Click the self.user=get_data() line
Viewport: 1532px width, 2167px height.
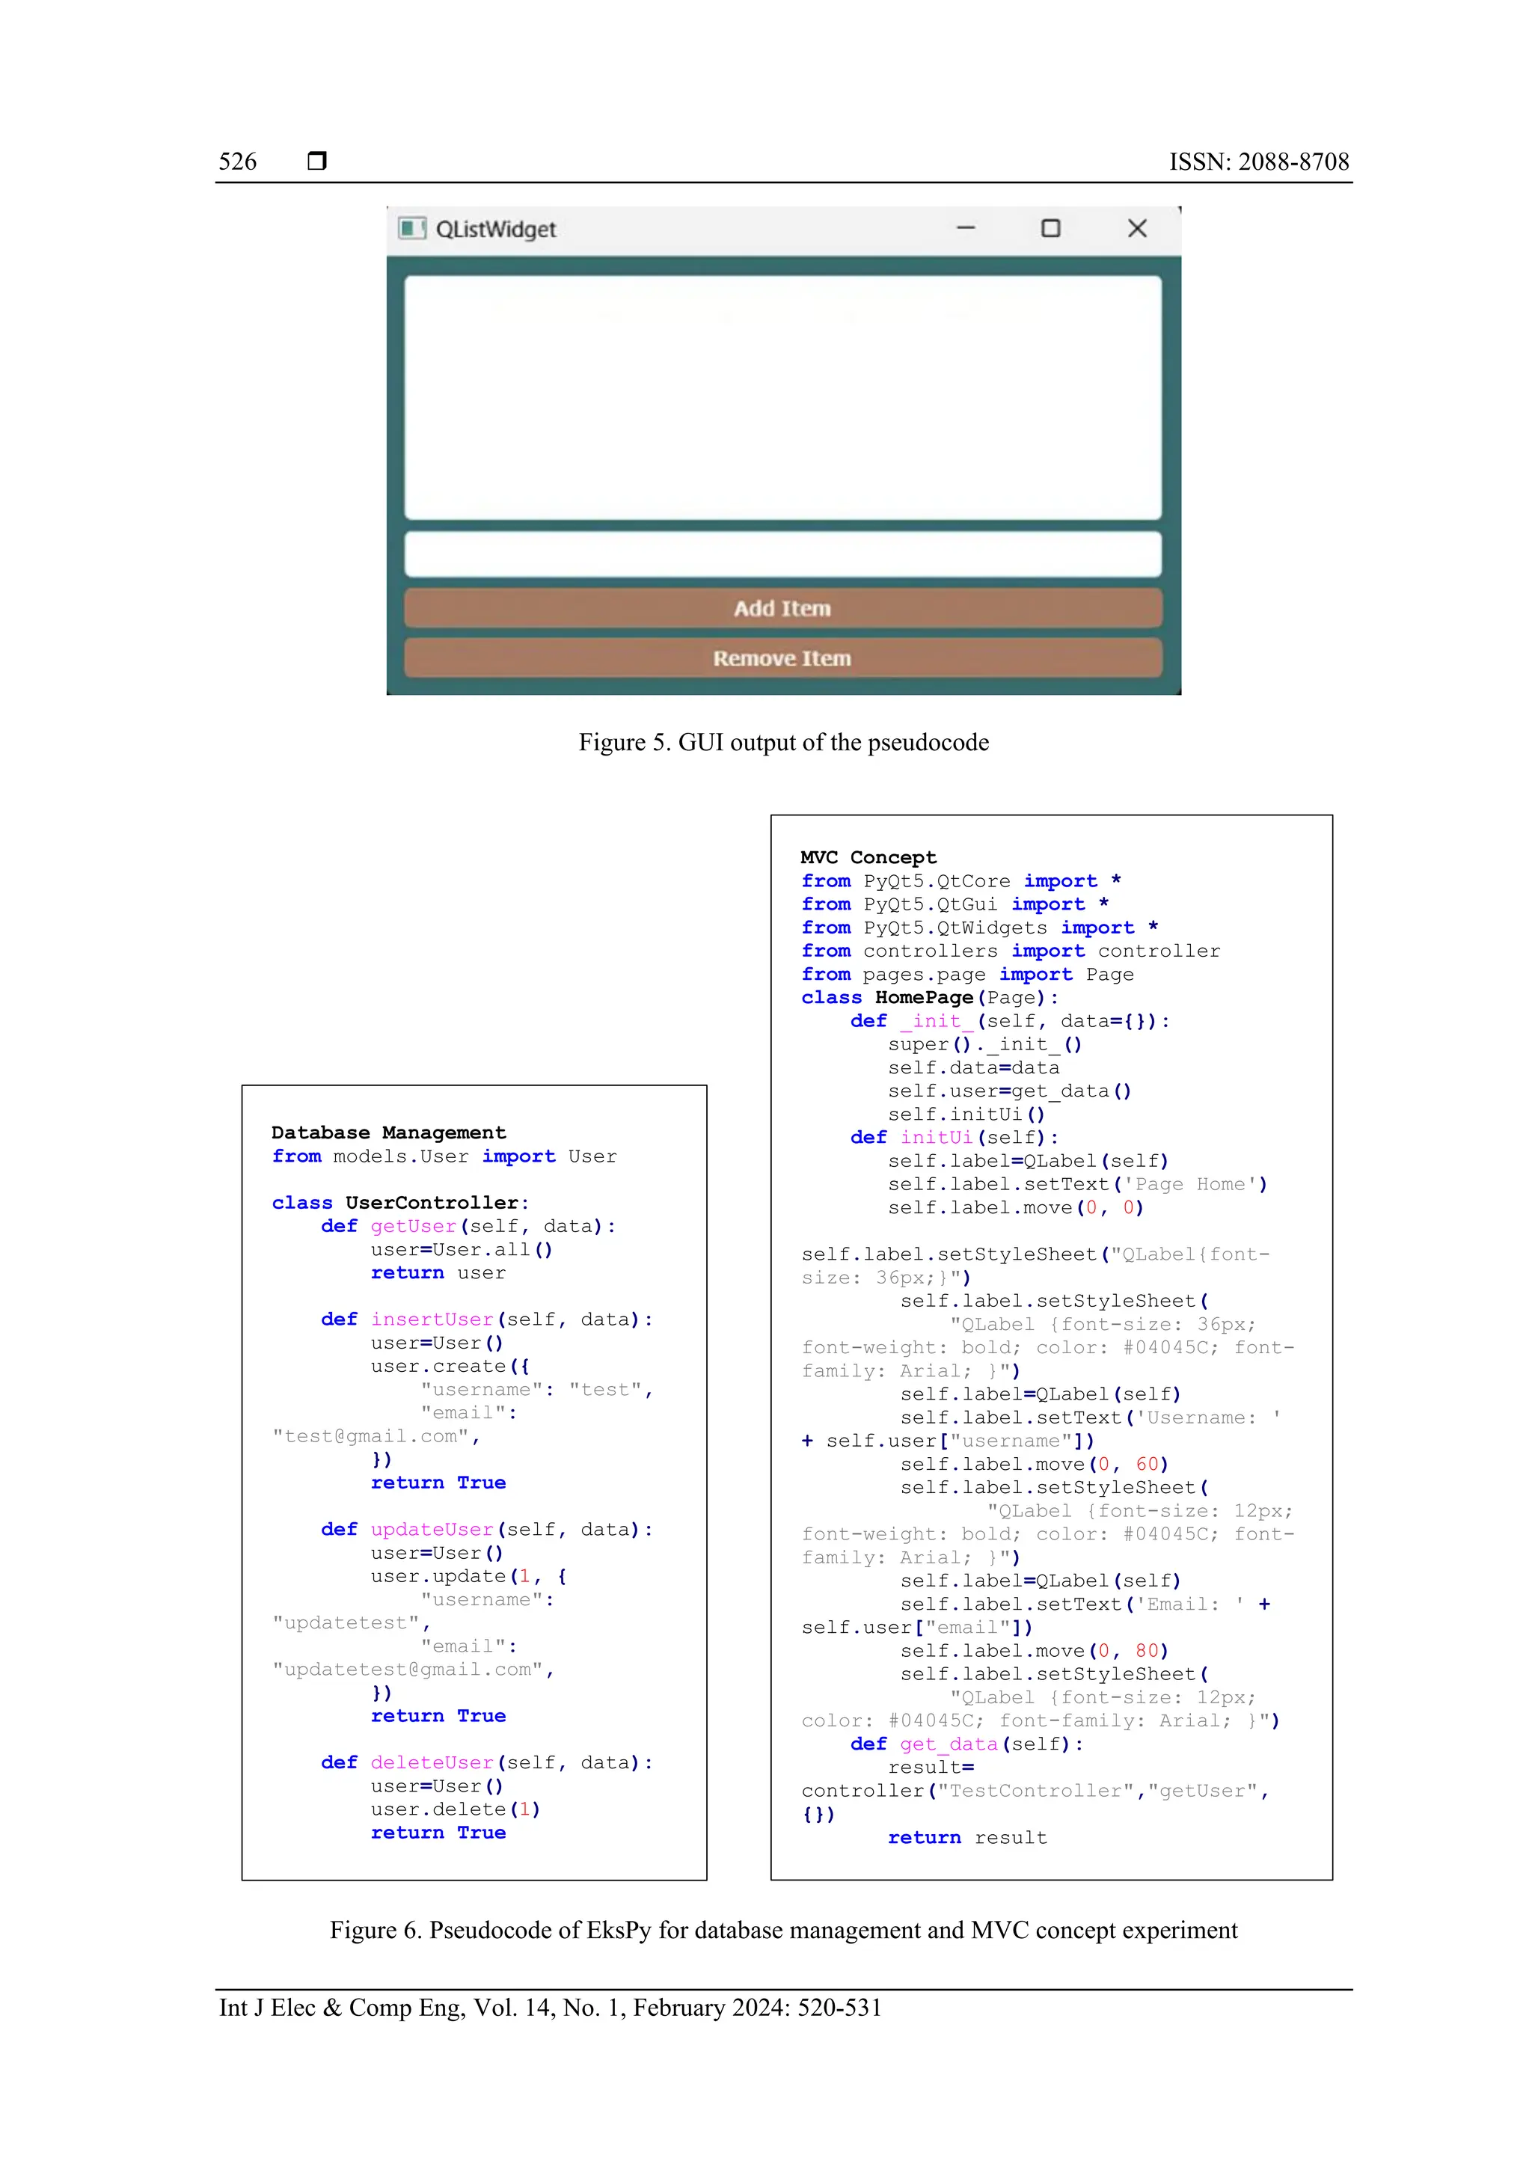1010,1091
